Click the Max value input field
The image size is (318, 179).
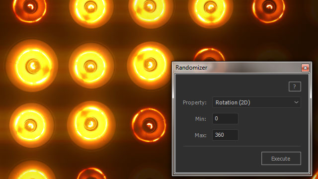coord(225,135)
